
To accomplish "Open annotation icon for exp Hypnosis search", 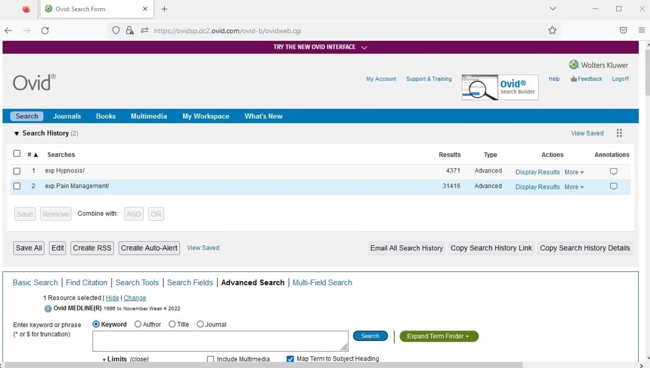I will [613, 172].
